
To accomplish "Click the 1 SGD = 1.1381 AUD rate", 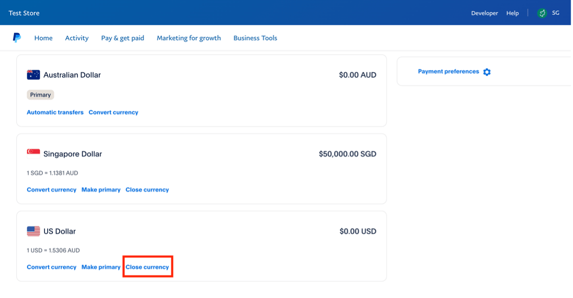I will coord(52,173).
